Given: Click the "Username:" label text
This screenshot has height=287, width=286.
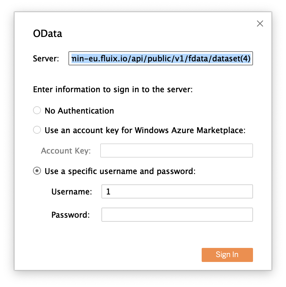Looking at the screenshot, I should [x=71, y=192].
